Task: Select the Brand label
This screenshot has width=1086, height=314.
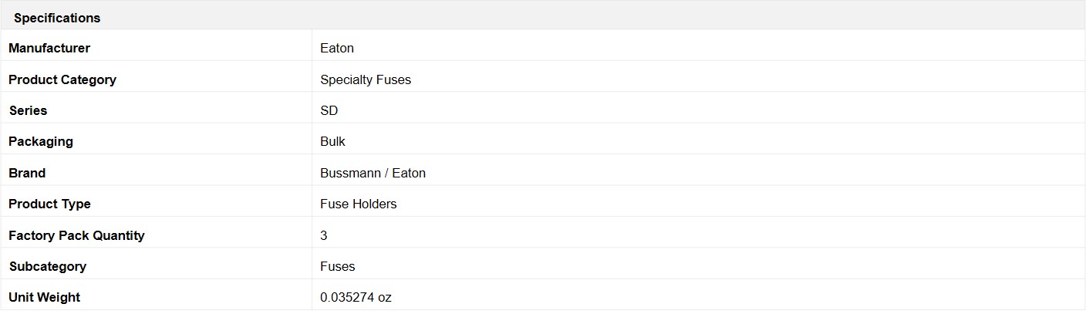Action: (27, 173)
